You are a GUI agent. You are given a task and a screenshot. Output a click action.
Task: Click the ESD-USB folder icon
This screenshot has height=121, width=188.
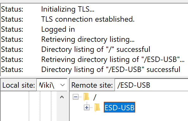pos(97,107)
